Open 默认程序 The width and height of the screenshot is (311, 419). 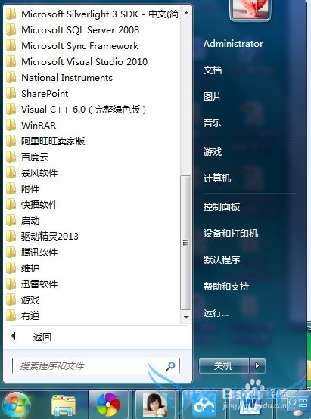pos(222,259)
